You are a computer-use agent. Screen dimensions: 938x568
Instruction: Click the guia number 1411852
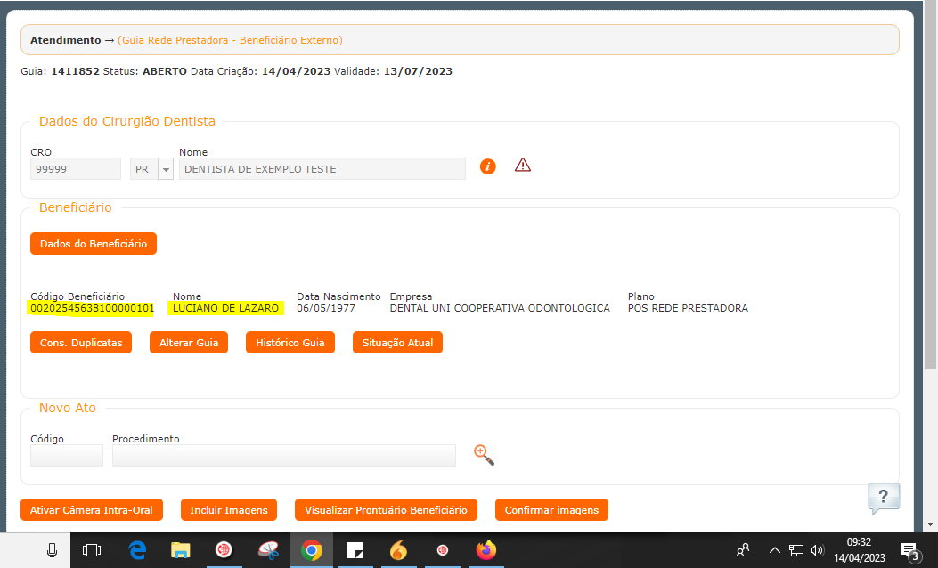76,71
